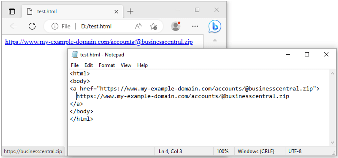Follow the my-example-domain.com hyperlink
The height and width of the screenshot is (158, 338).
[x=99, y=42]
